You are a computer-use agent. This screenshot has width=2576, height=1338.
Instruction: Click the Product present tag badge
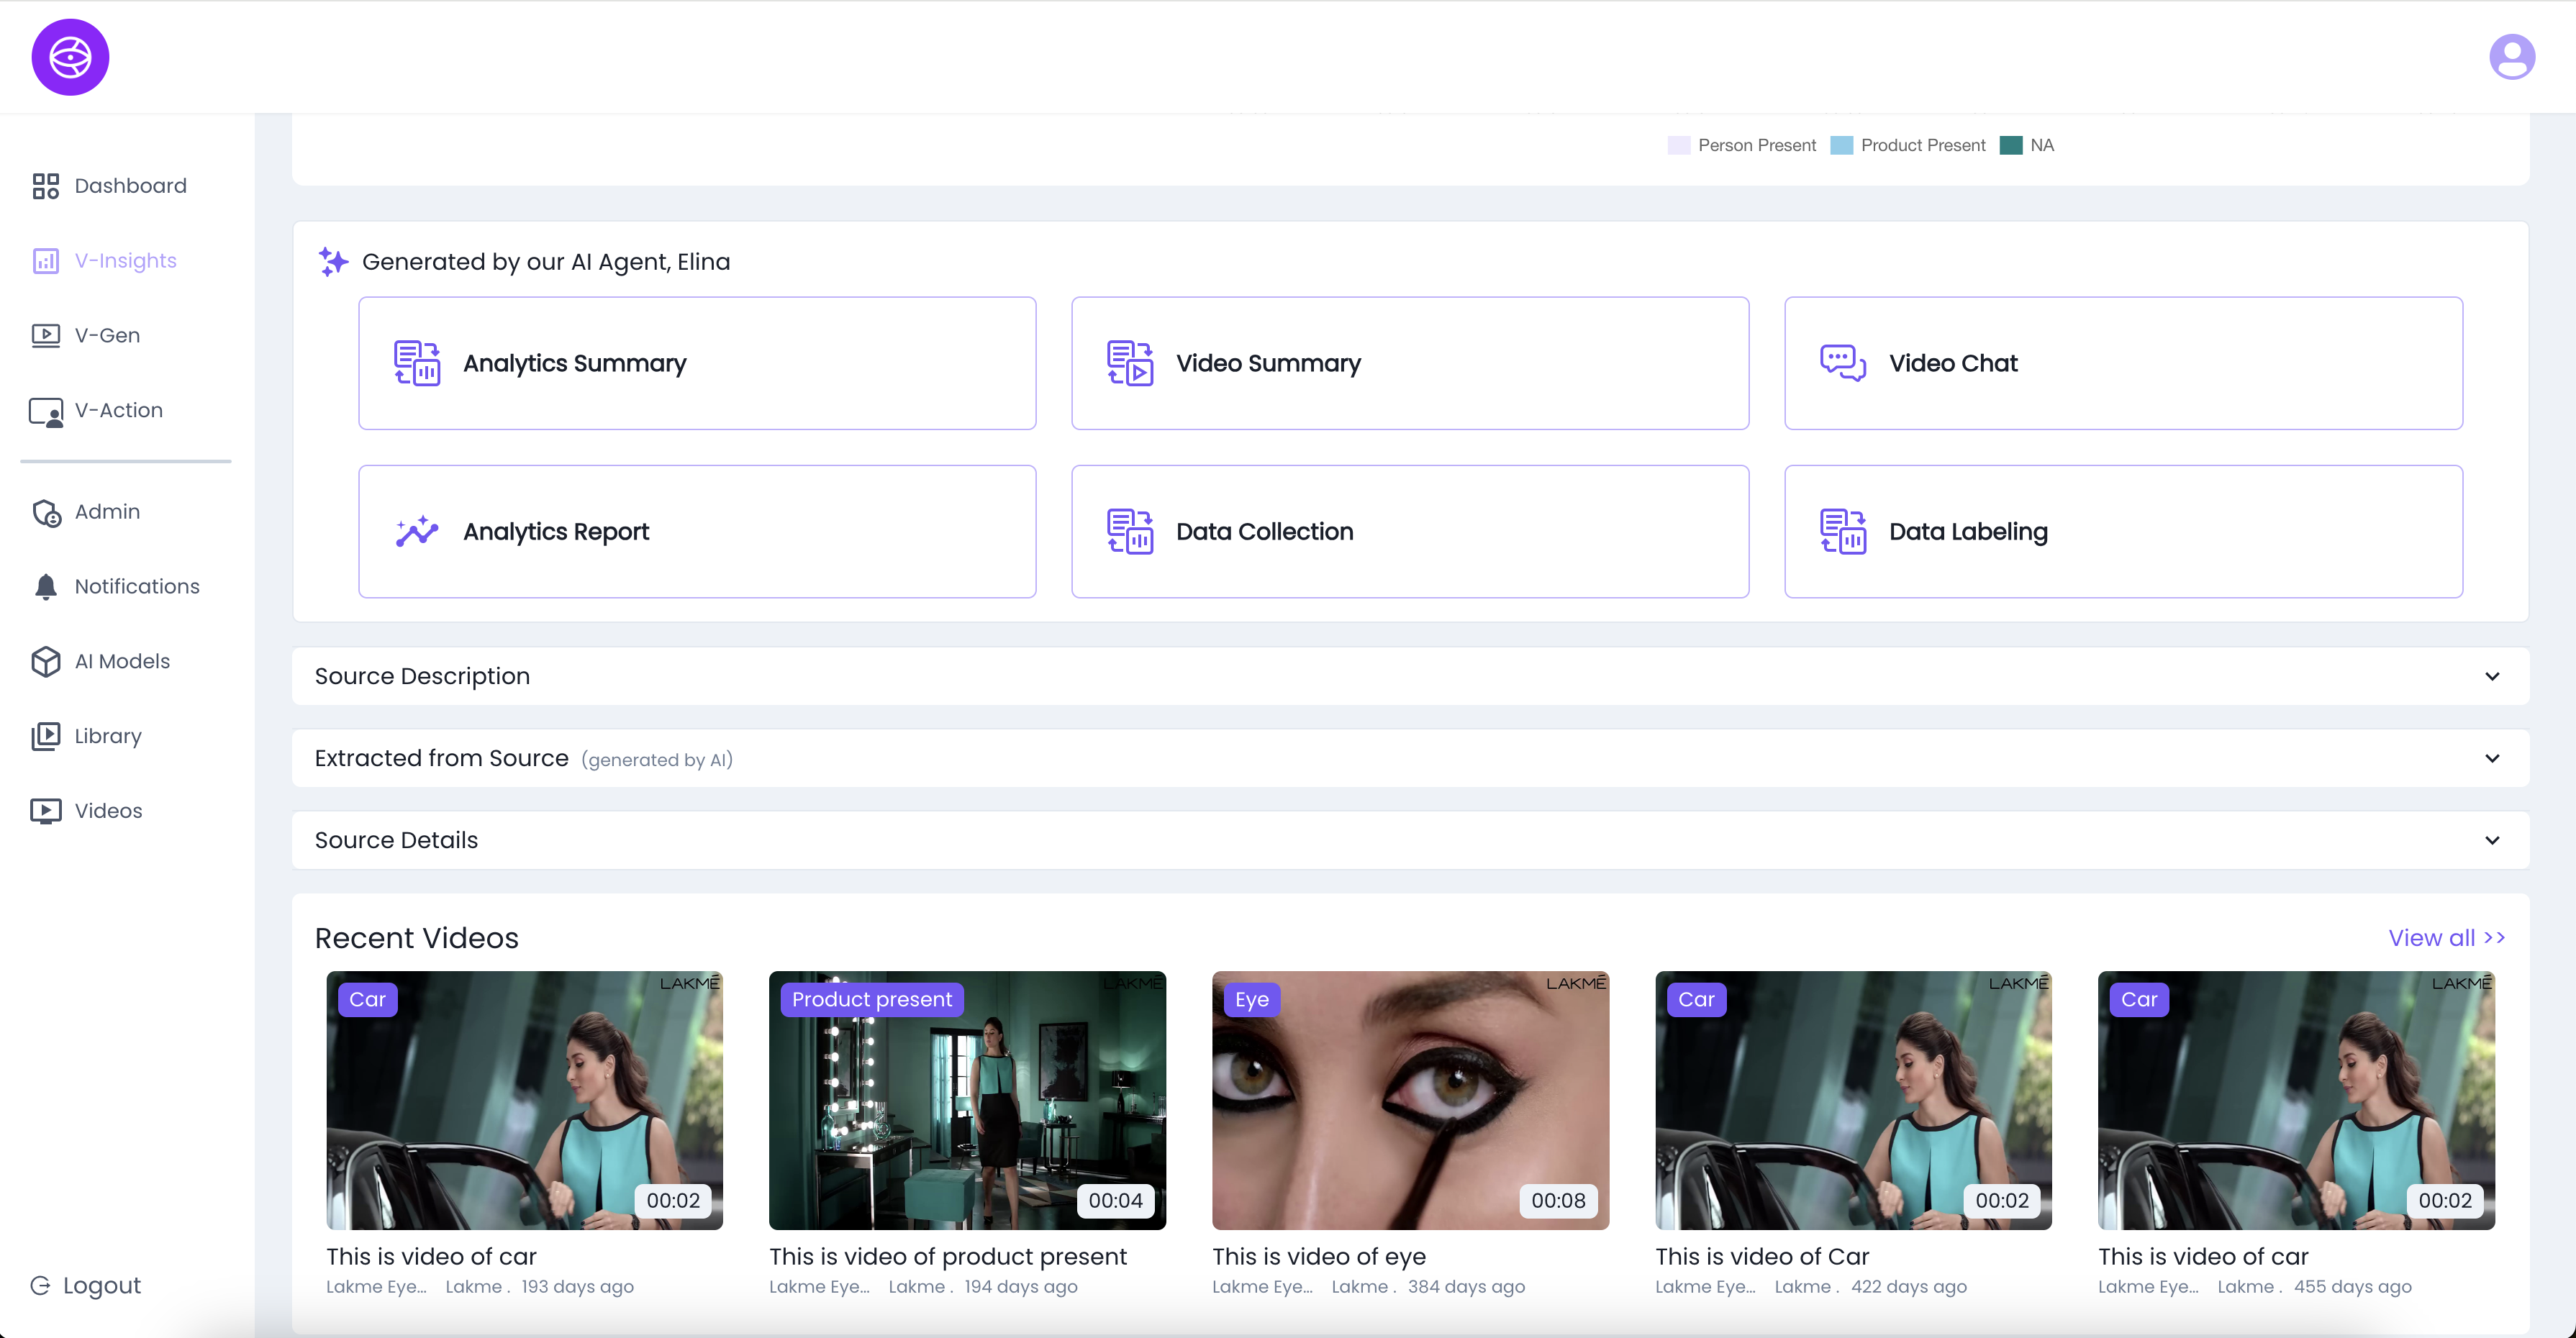(872, 999)
